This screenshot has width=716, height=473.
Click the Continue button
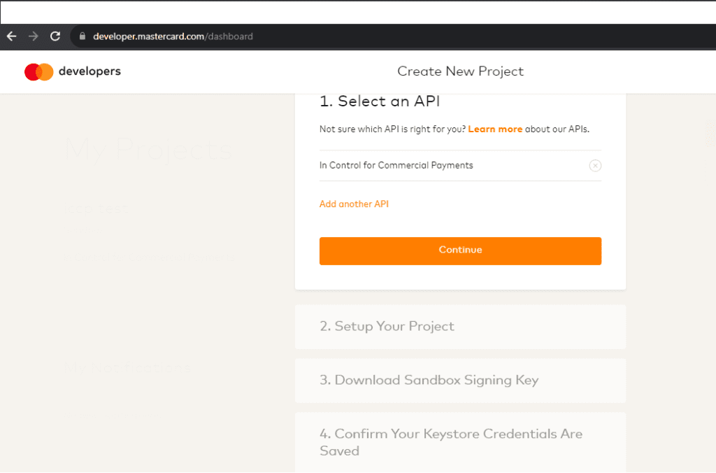tap(460, 250)
